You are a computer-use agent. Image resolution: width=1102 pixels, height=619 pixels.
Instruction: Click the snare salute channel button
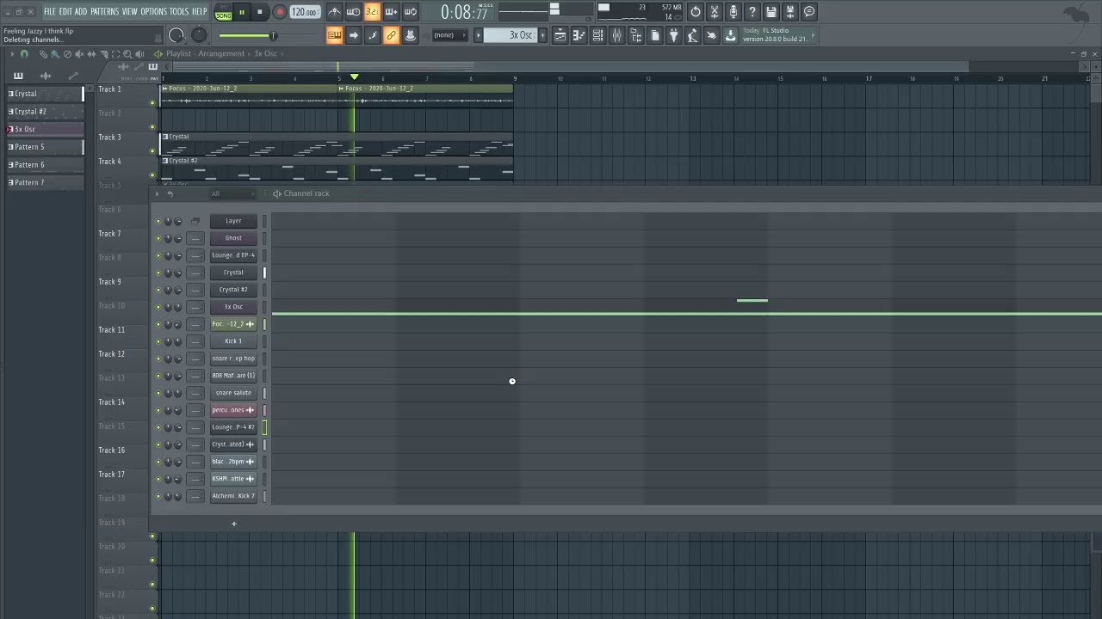(x=233, y=393)
